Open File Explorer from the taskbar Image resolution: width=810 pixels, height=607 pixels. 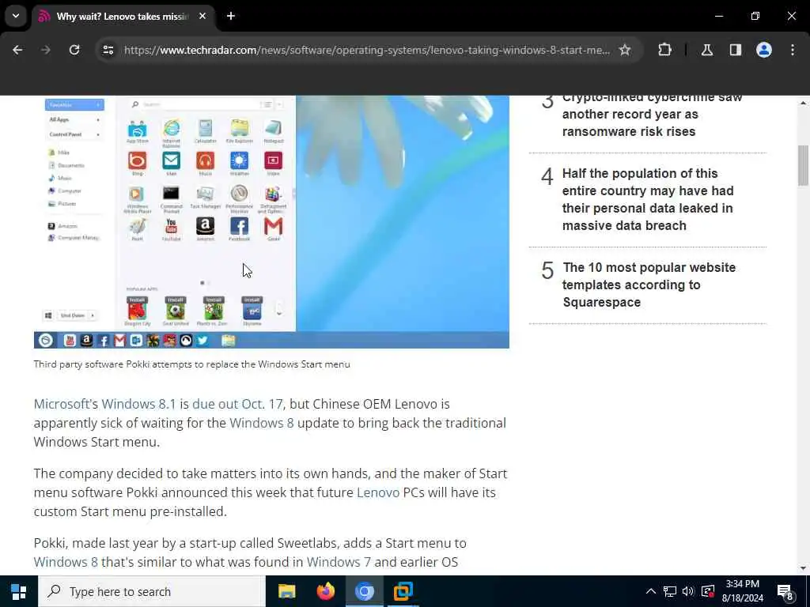286,591
